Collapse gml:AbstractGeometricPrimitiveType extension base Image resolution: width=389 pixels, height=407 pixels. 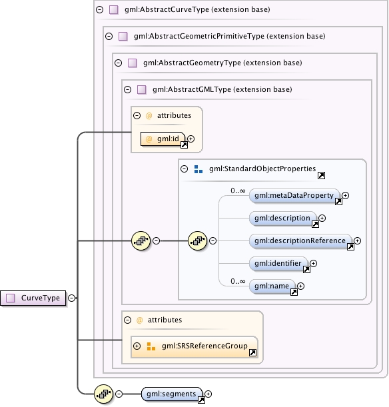pyautogui.click(x=109, y=37)
